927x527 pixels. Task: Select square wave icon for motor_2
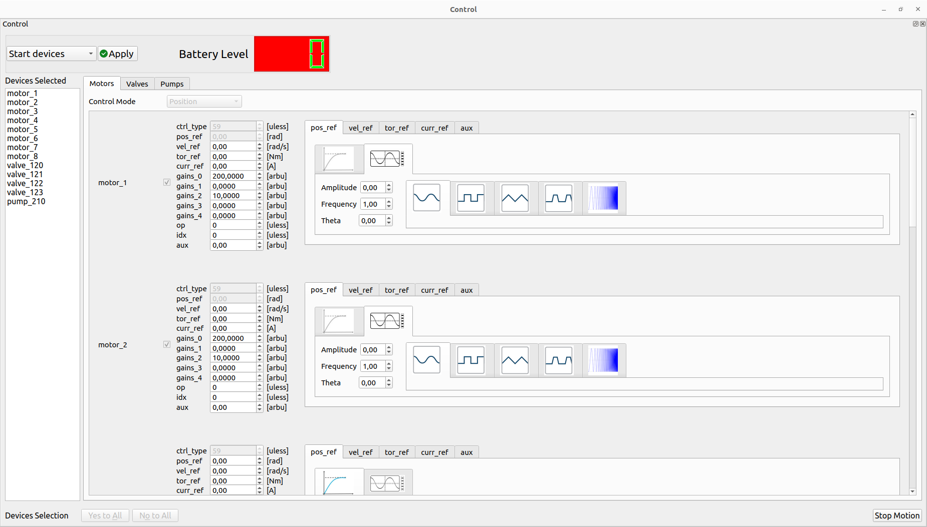pos(471,360)
